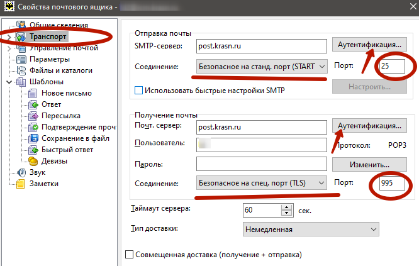Image resolution: width=419 pixels, height=266 pixels.
Task: Click the Заметки yellow note icon
Action: [21, 184]
